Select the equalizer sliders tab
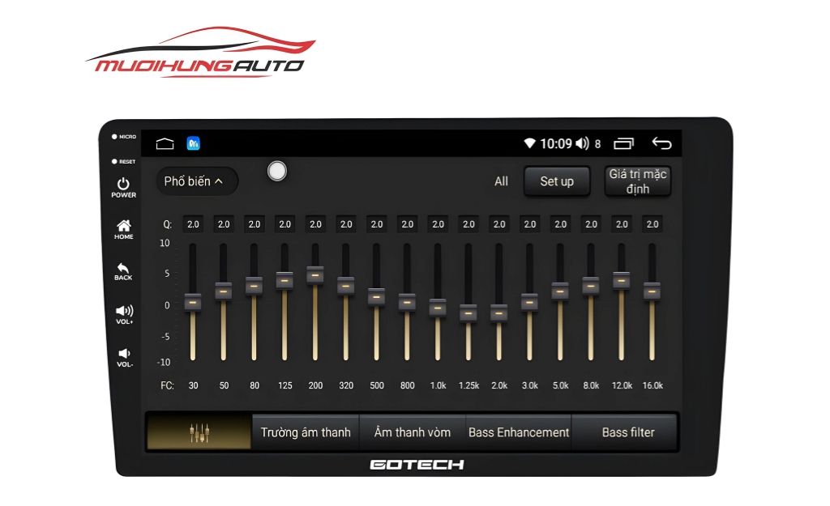 (x=199, y=432)
